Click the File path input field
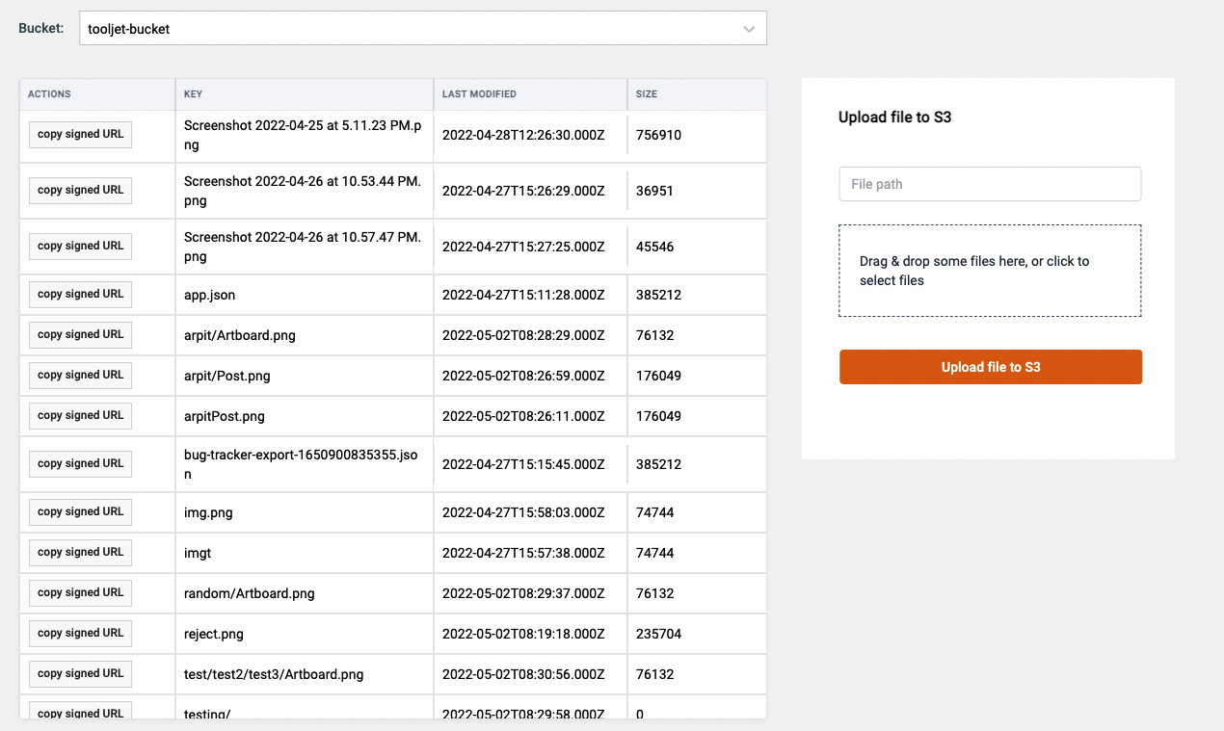 (990, 184)
